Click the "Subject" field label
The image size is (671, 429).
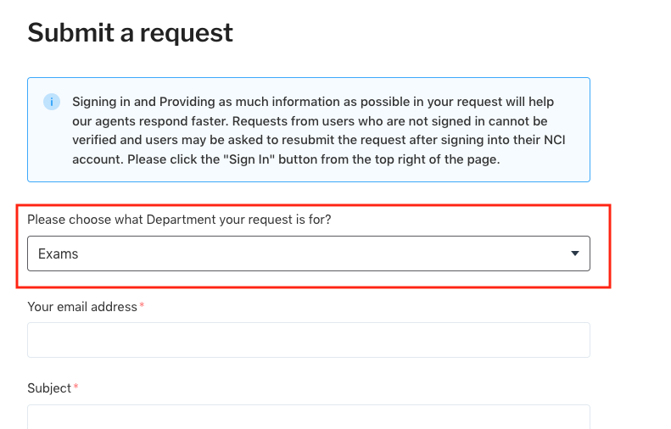(x=49, y=388)
